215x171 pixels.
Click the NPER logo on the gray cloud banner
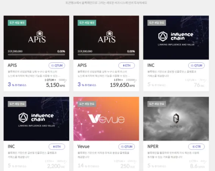pos(176,120)
